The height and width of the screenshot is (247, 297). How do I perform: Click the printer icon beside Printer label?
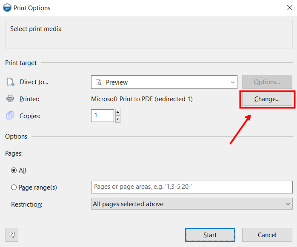click(10, 99)
